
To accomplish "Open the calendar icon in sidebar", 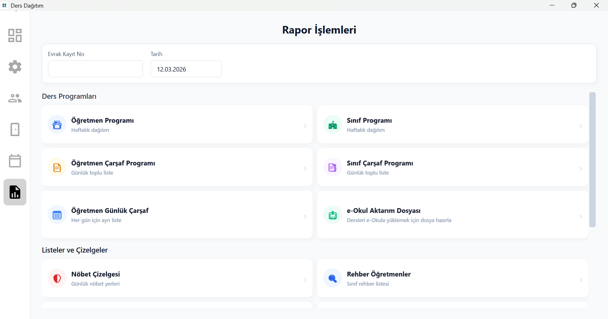I will tap(15, 161).
